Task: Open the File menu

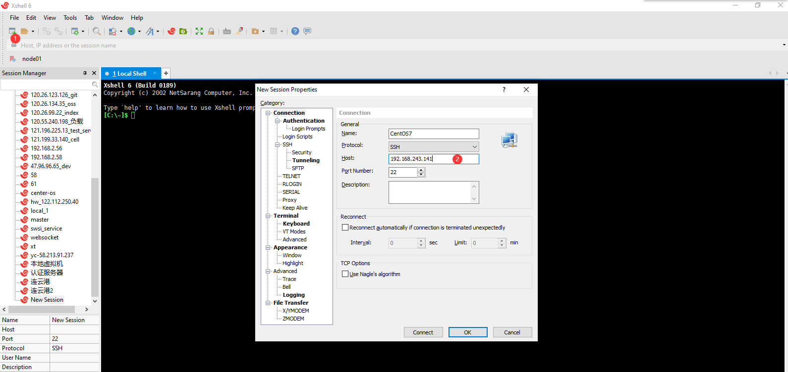Action: (14, 18)
